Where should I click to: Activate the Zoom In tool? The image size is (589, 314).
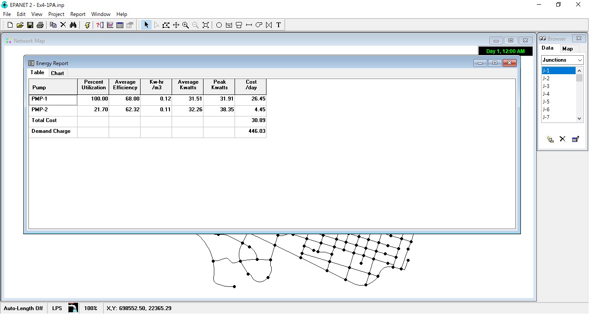(x=186, y=25)
